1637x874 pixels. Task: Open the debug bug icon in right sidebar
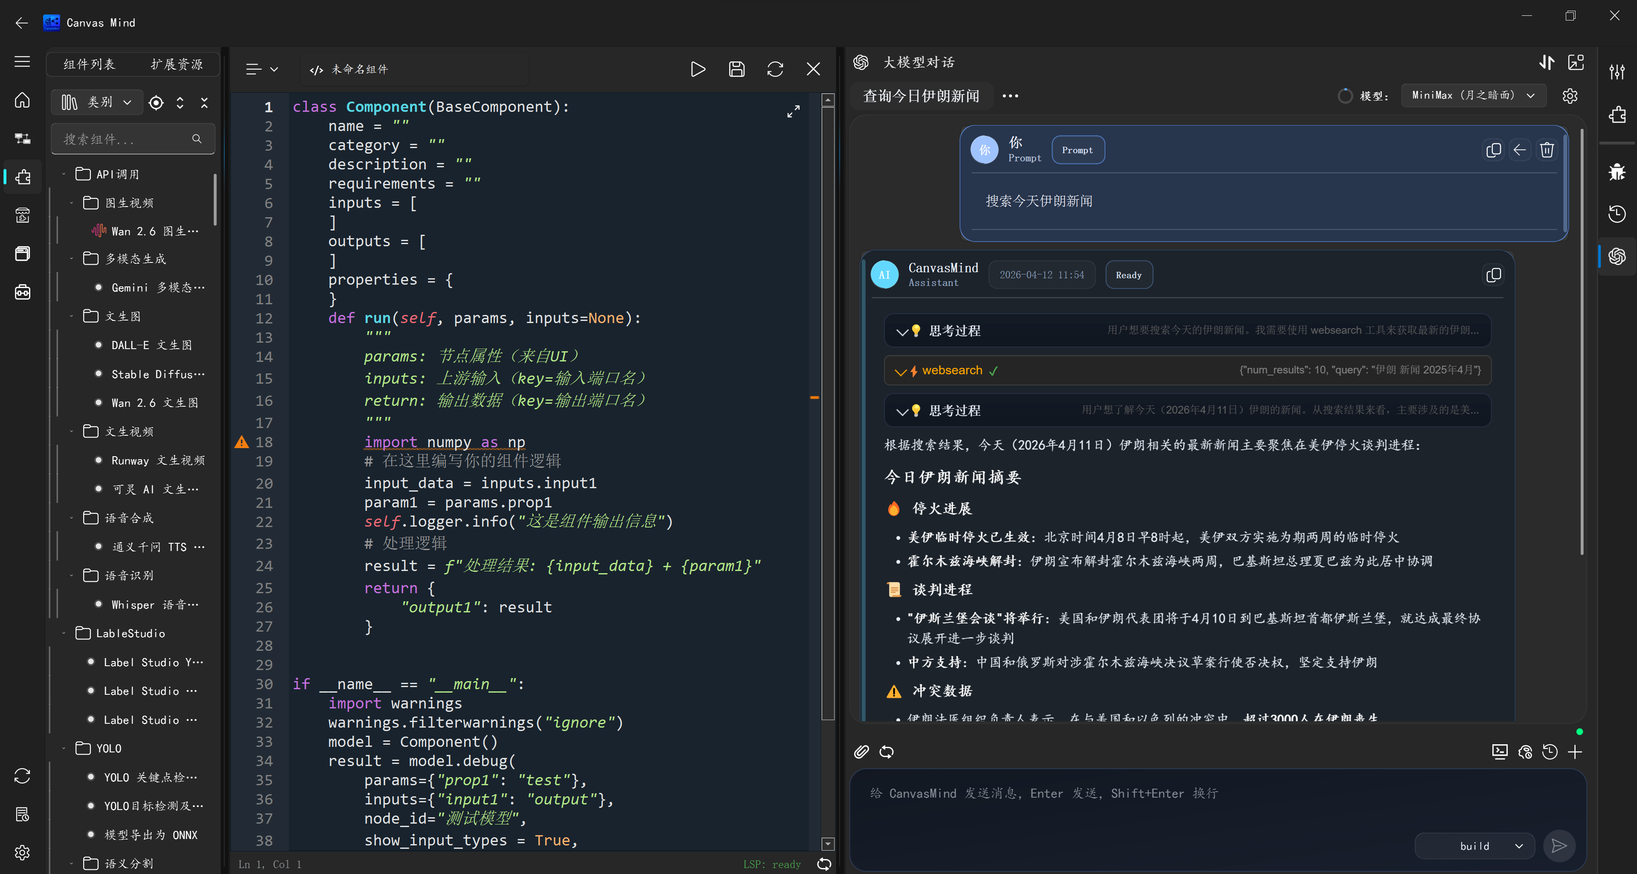pyautogui.click(x=1617, y=172)
